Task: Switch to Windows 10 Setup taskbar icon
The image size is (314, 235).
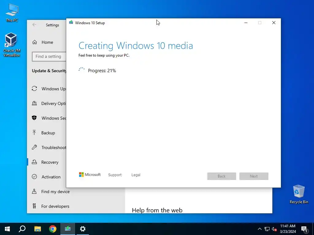Action: (68, 229)
